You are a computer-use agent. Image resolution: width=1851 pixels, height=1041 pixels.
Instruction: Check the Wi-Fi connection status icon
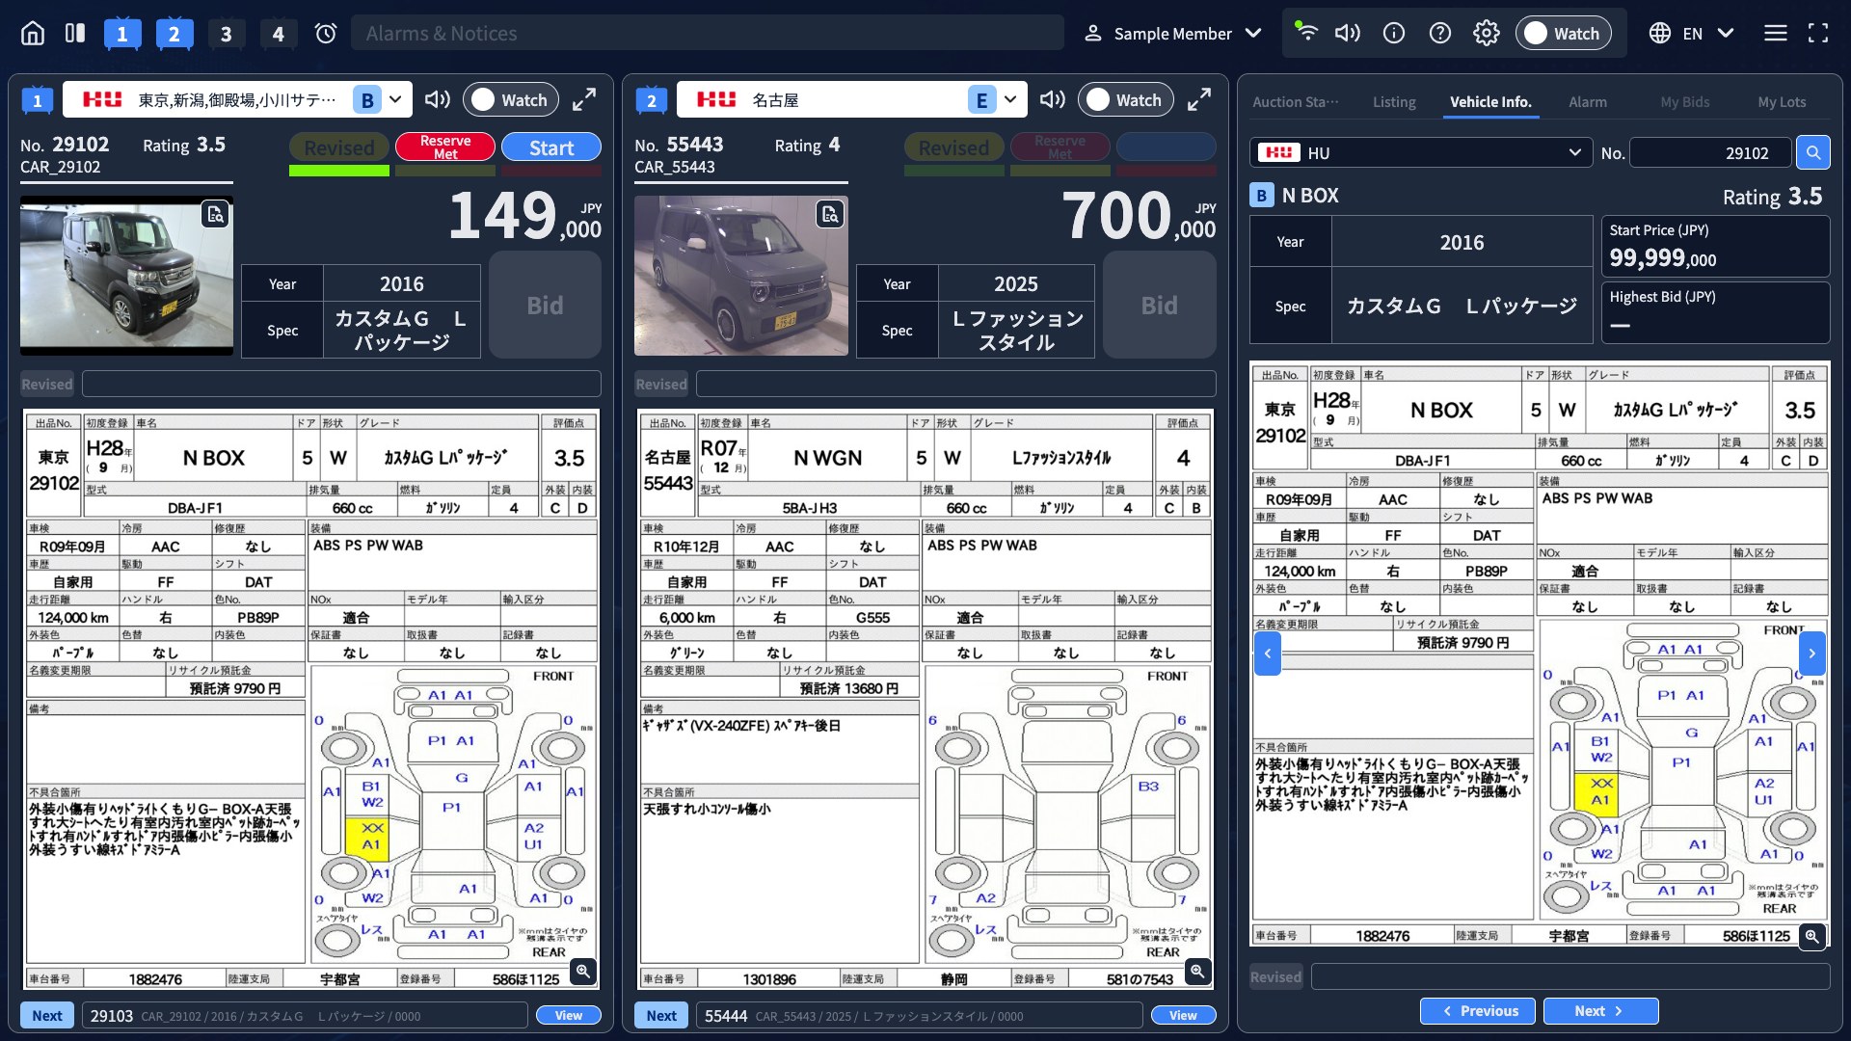tap(1305, 32)
